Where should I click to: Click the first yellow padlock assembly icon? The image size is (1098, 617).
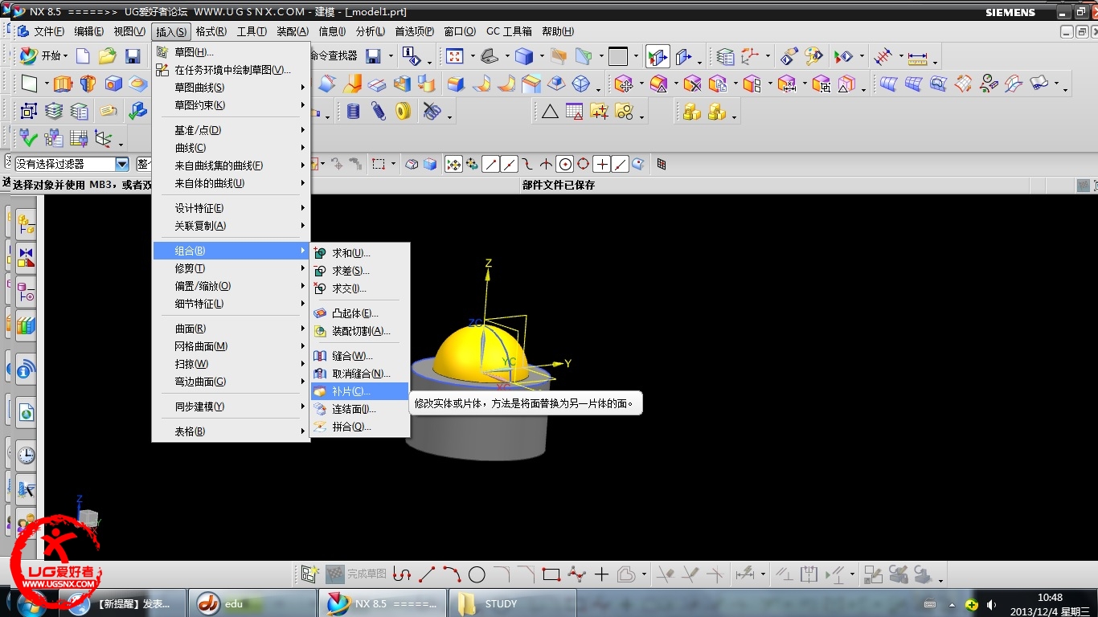point(692,112)
